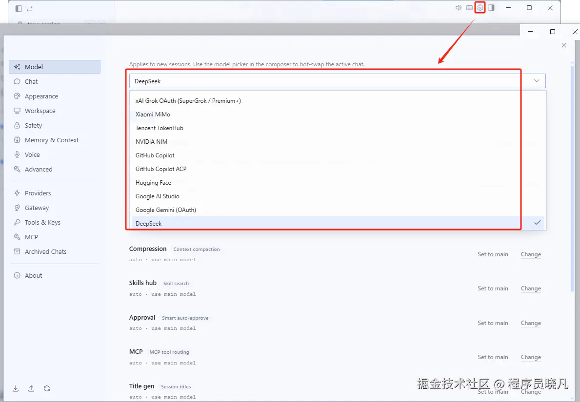
Task: Toggle the left sidebar panel icon in title bar
Action: point(19,8)
